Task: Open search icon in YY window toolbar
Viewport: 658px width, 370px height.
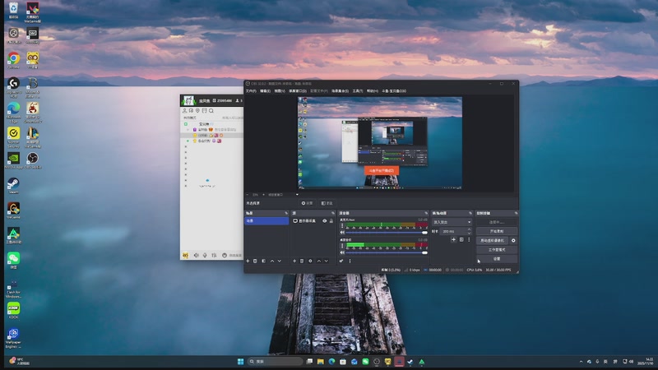Action: tap(211, 111)
